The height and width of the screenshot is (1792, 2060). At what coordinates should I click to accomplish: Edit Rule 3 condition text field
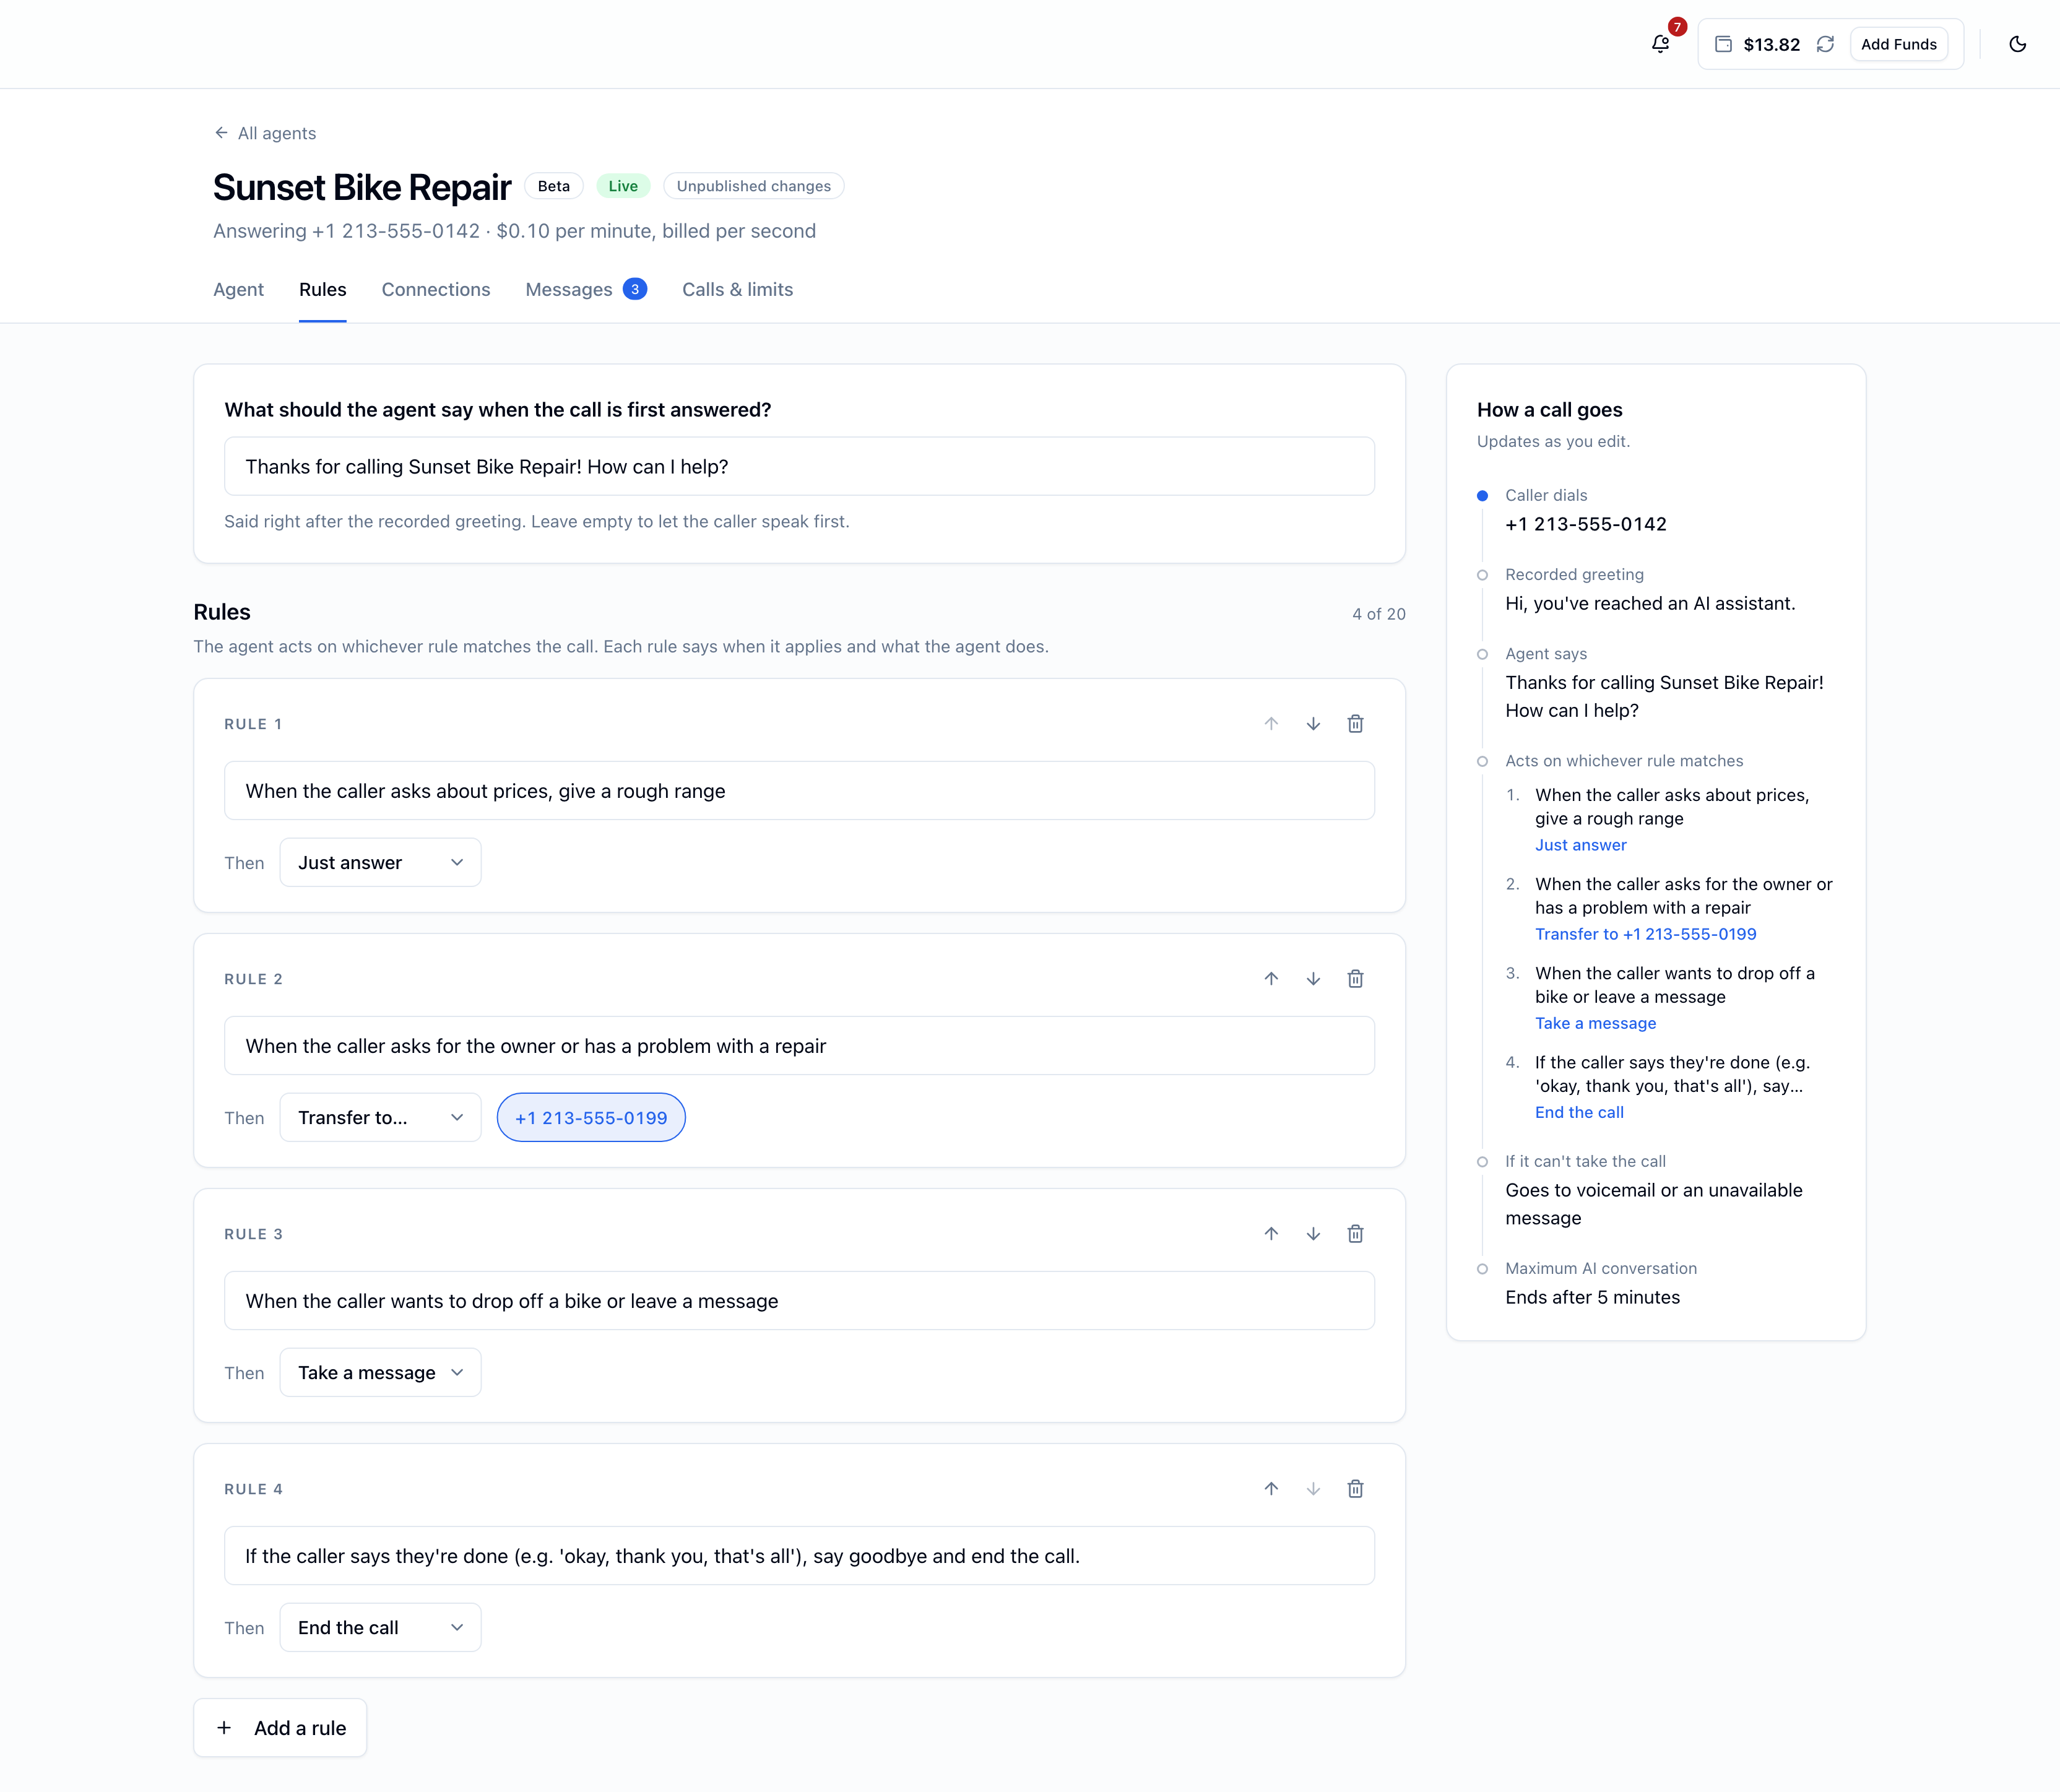pos(799,1301)
